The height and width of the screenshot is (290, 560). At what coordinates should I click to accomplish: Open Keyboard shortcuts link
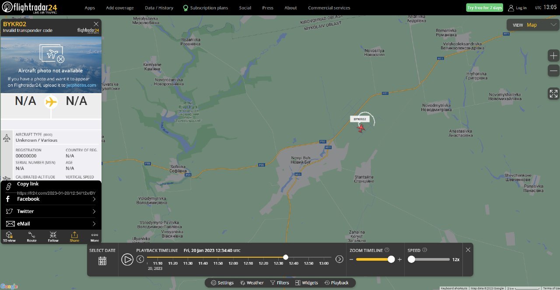454,288
